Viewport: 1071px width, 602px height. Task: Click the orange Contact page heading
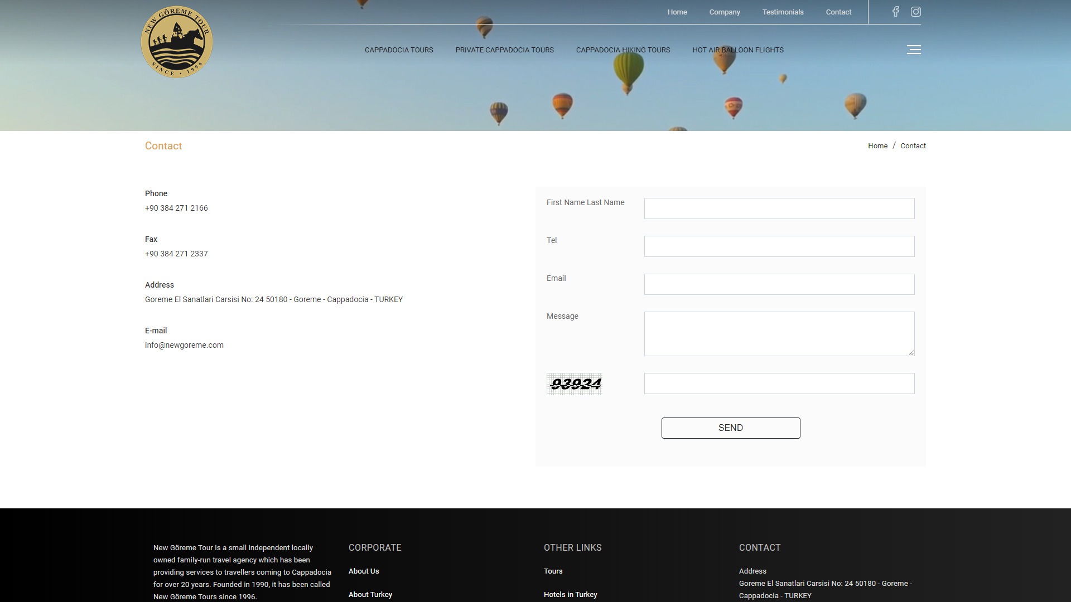click(163, 145)
